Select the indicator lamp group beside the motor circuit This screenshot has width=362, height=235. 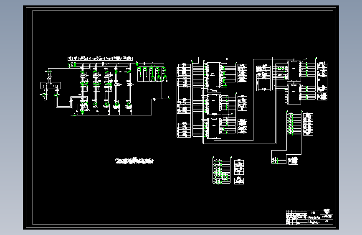152,74
